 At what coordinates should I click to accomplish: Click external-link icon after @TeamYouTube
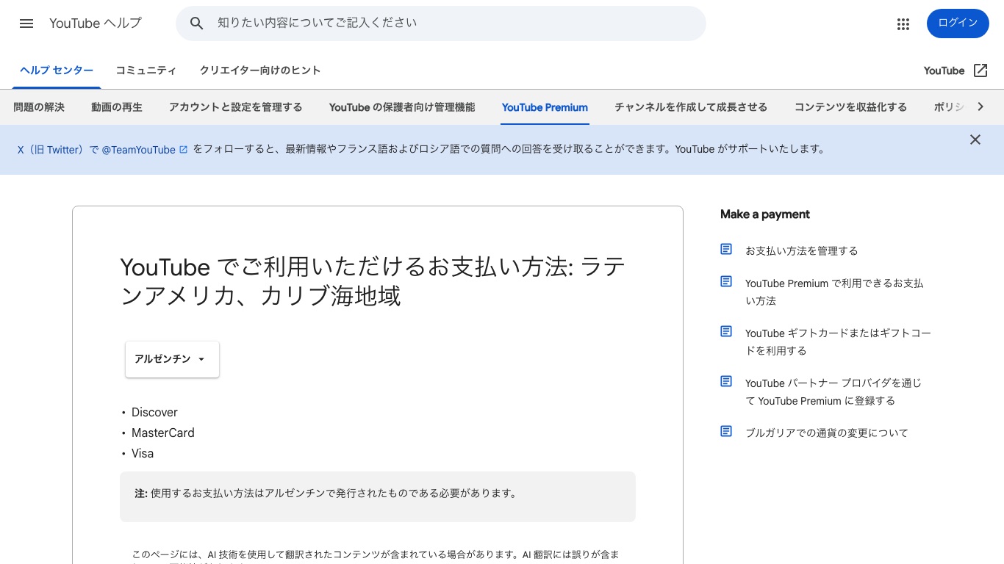(x=184, y=150)
